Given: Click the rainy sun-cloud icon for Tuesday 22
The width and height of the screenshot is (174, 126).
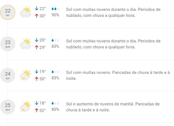Looking at the screenshot, I should [x=26, y=12].
